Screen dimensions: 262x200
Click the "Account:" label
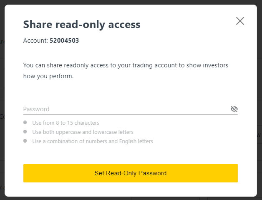(35, 41)
